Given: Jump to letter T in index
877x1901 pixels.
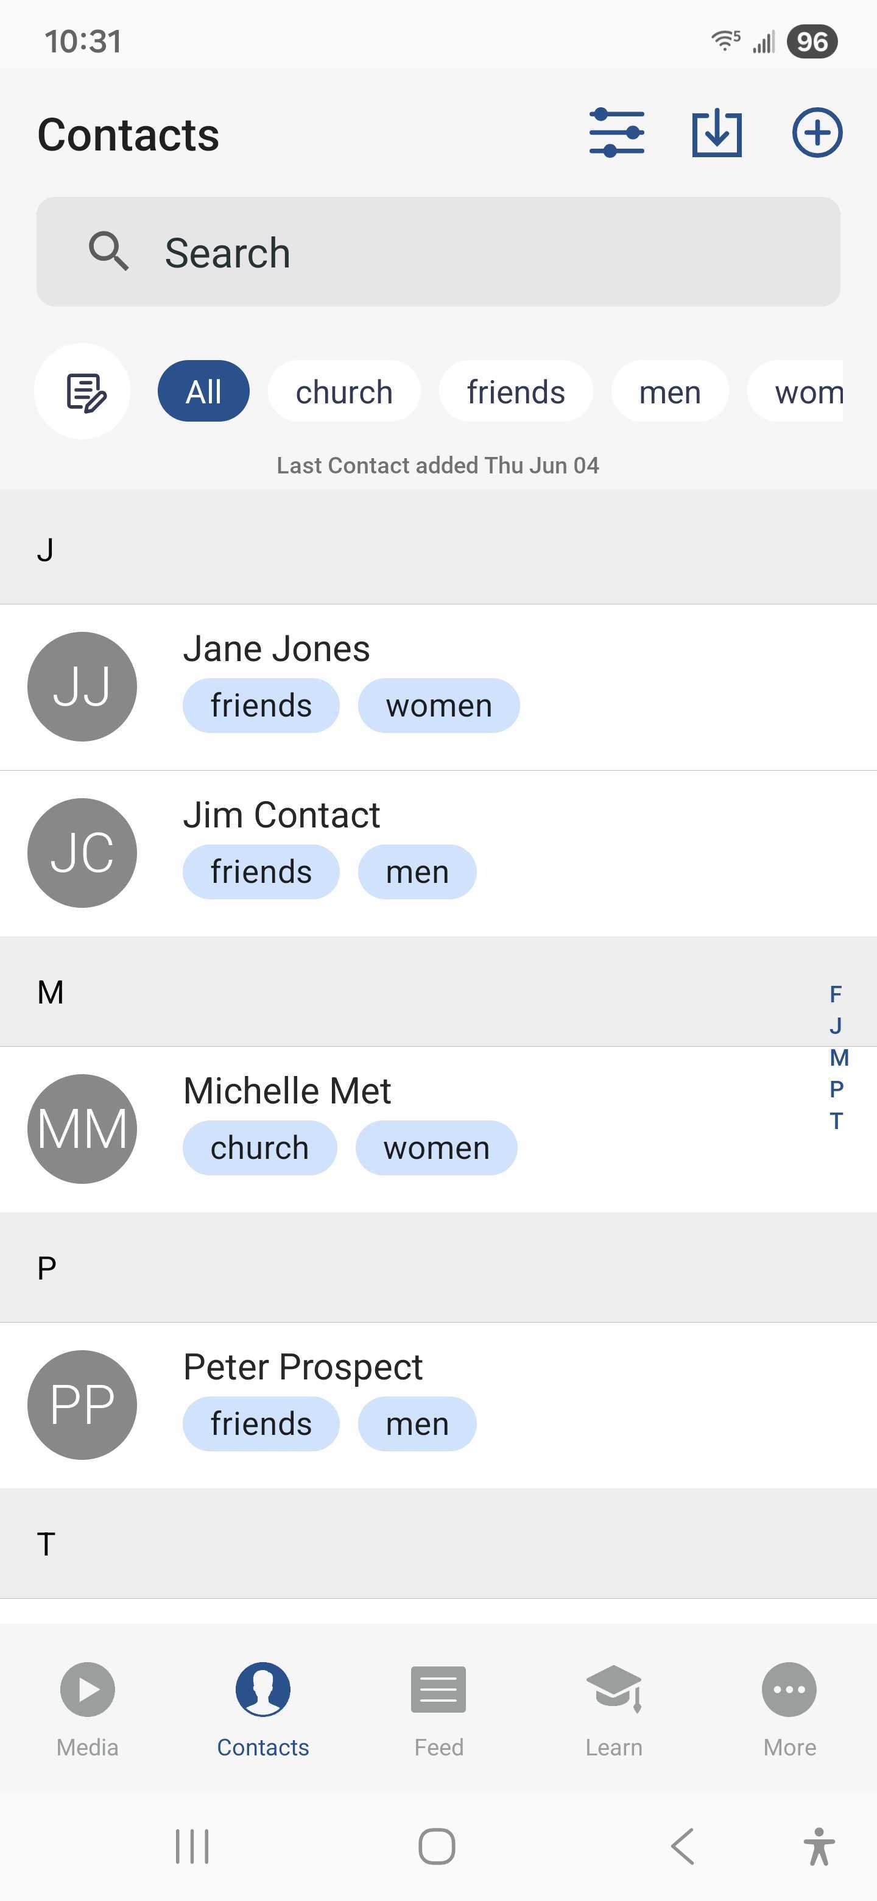Looking at the screenshot, I should point(836,1121).
